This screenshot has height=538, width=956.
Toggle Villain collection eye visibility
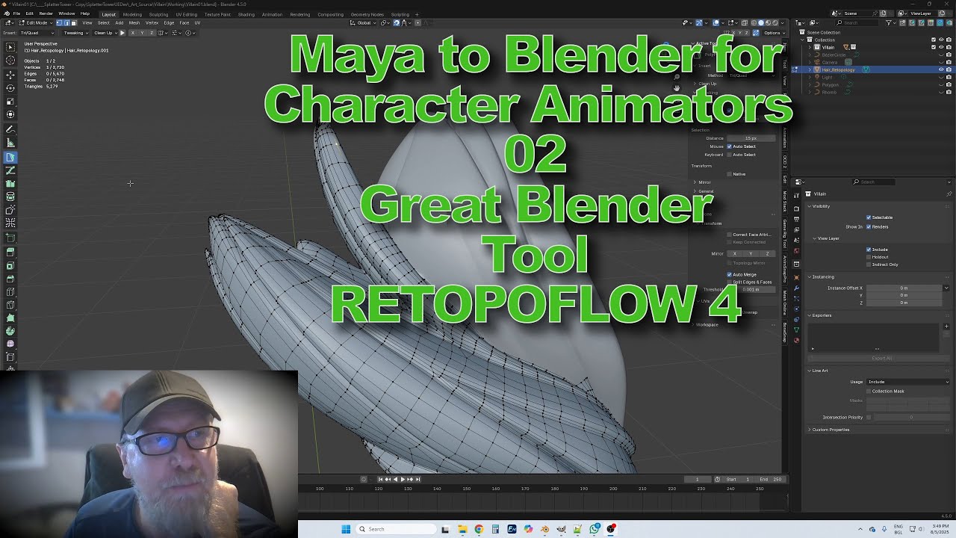(940, 47)
